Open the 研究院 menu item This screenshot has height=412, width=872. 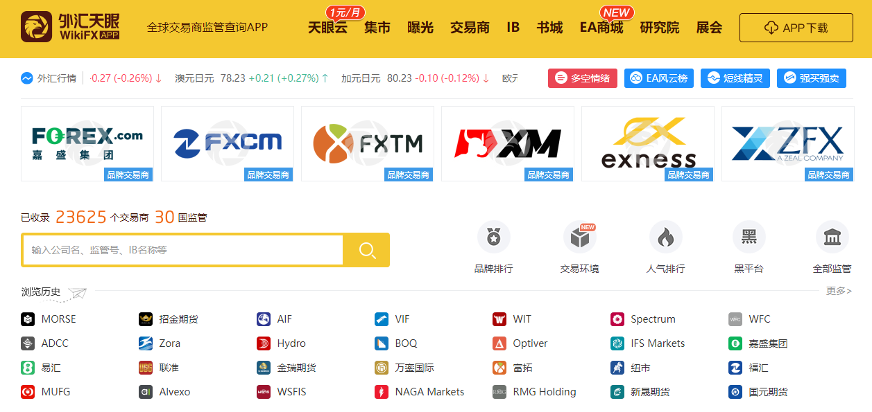660,28
